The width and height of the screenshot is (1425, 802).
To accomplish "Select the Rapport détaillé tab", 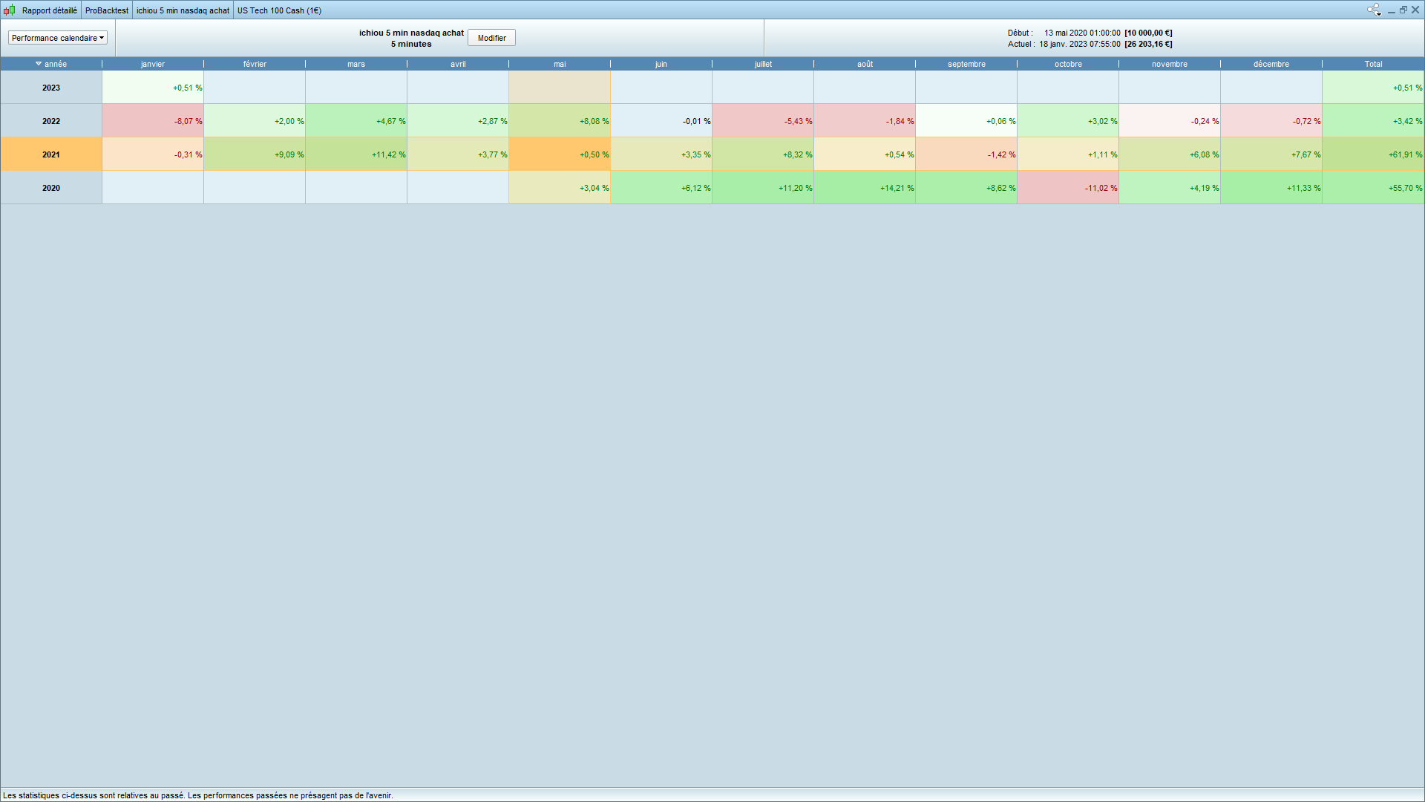I will click(x=49, y=10).
